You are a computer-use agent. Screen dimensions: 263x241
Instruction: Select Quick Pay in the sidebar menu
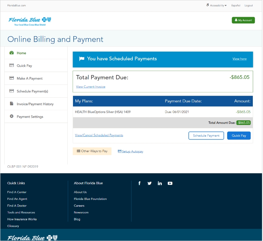coord(24,65)
